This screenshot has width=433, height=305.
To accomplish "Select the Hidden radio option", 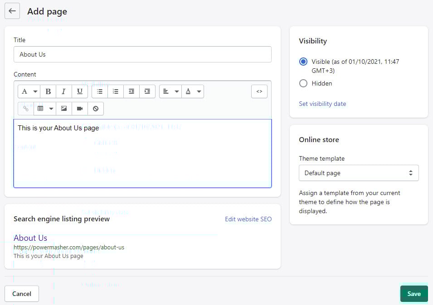I will click(x=303, y=83).
